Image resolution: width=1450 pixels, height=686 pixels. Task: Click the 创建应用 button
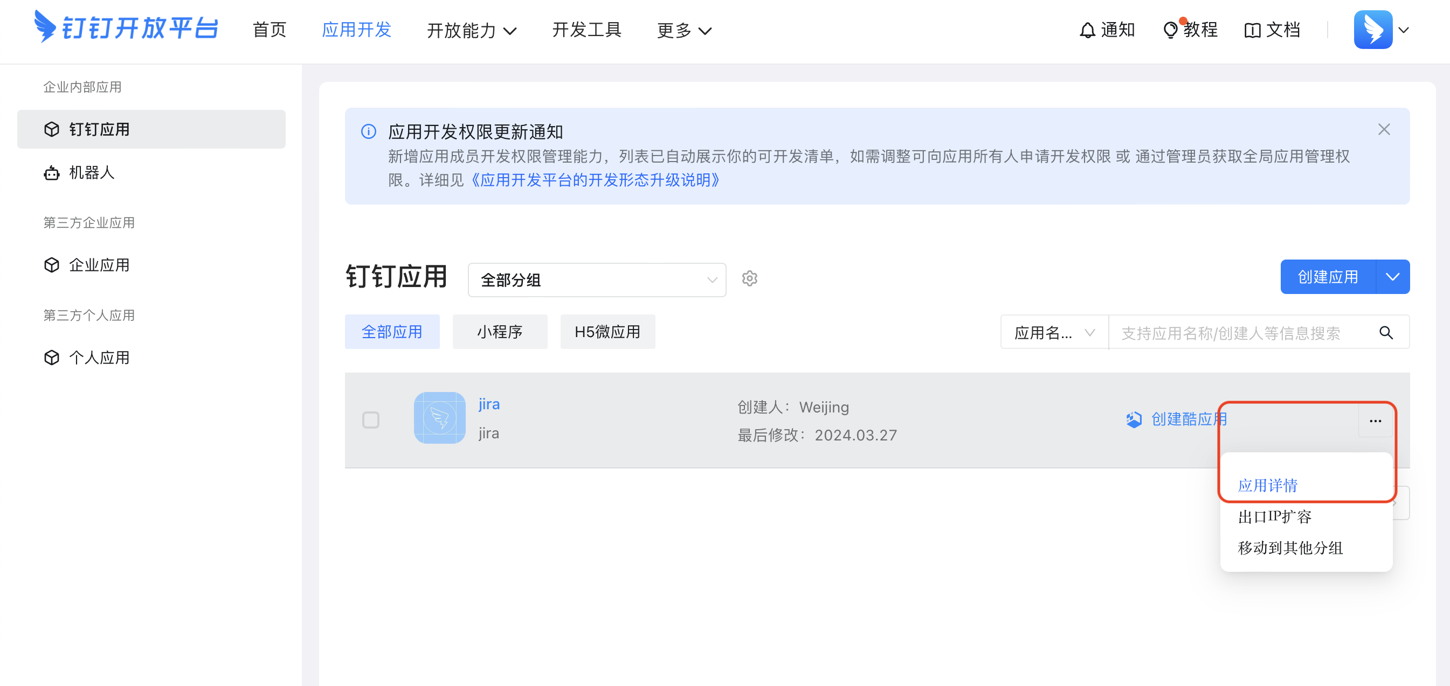(x=1327, y=277)
